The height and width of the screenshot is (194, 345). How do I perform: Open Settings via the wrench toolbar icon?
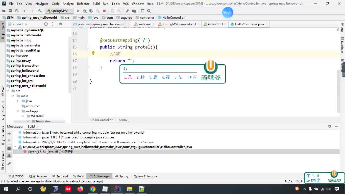pyautogui.click(x=128, y=11)
